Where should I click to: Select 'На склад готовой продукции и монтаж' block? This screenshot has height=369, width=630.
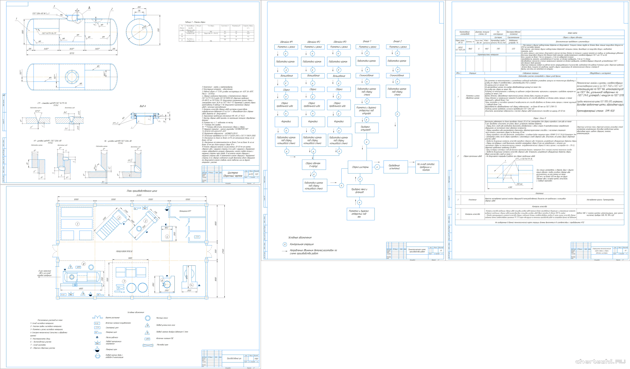(x=427, y=167)
